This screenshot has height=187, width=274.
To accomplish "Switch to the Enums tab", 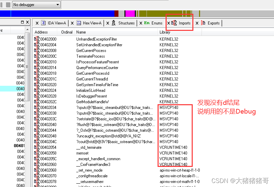I will pos(157,23).
